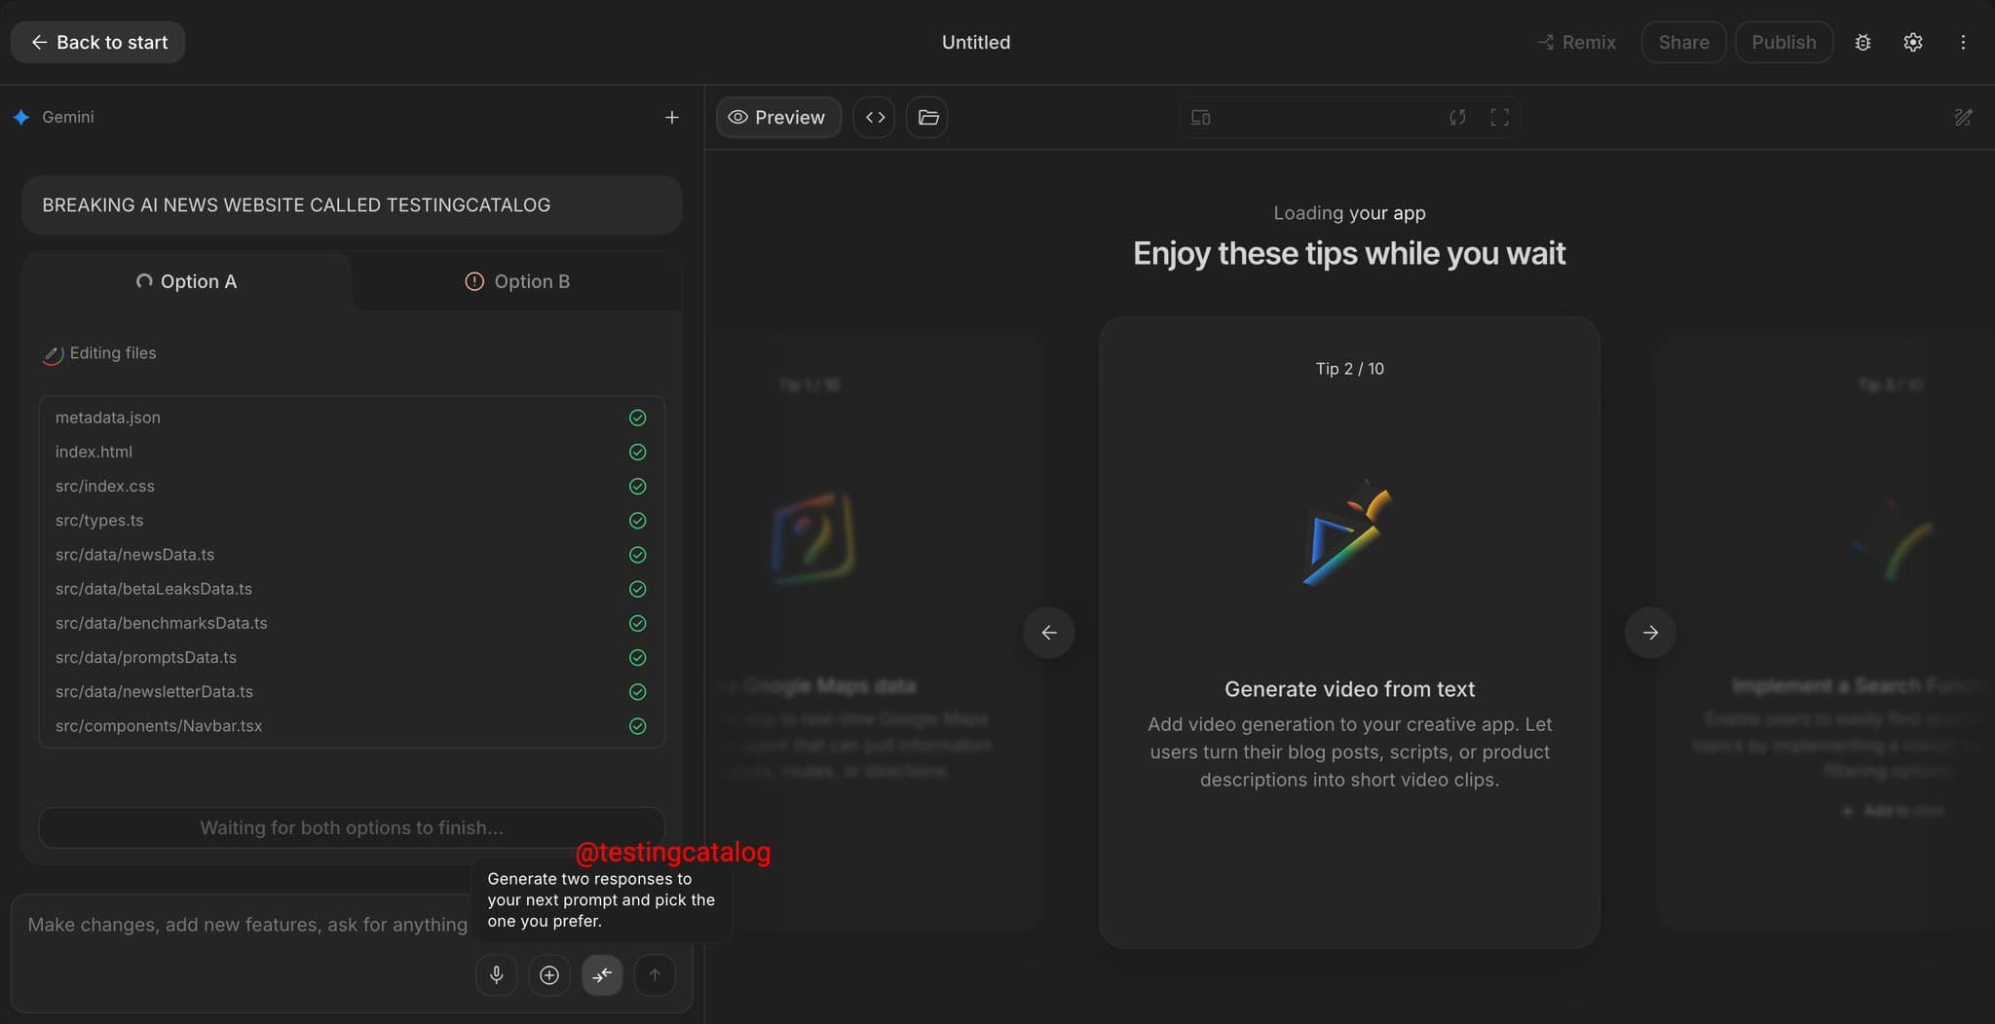Go to the previous tip

1049,633
